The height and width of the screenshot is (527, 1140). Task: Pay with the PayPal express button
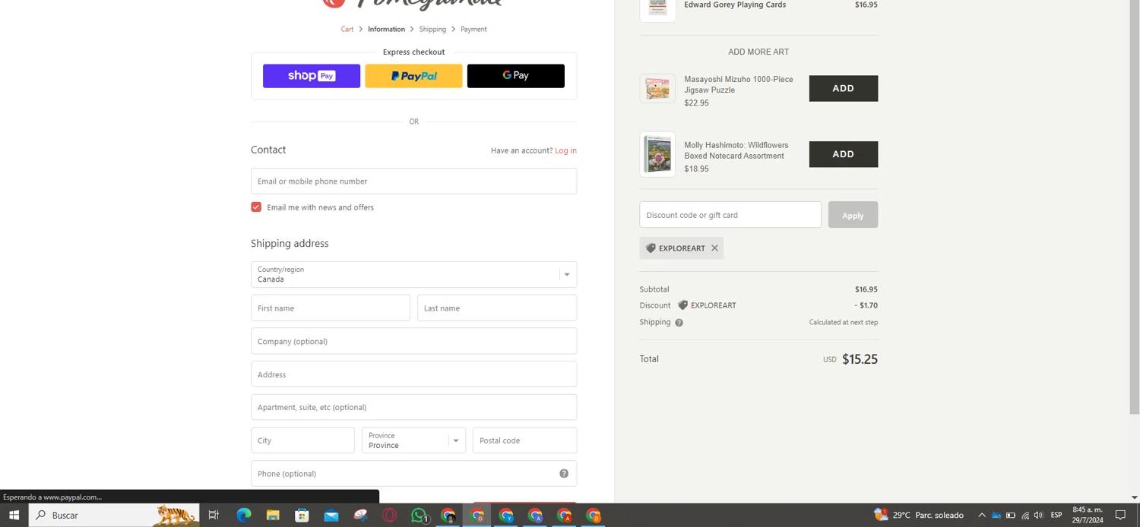click(413, 76)
